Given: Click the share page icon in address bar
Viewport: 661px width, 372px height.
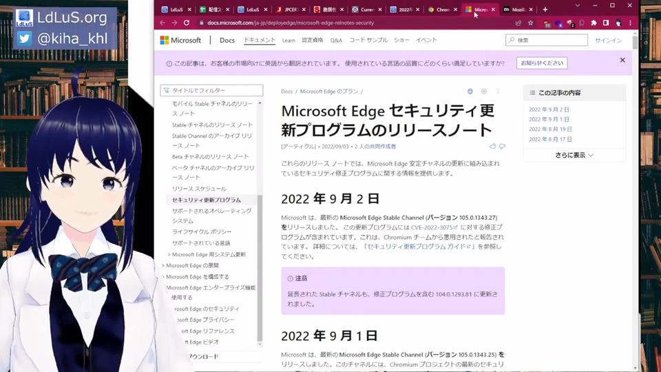Looking at the screenshot, I should [518, 23].
